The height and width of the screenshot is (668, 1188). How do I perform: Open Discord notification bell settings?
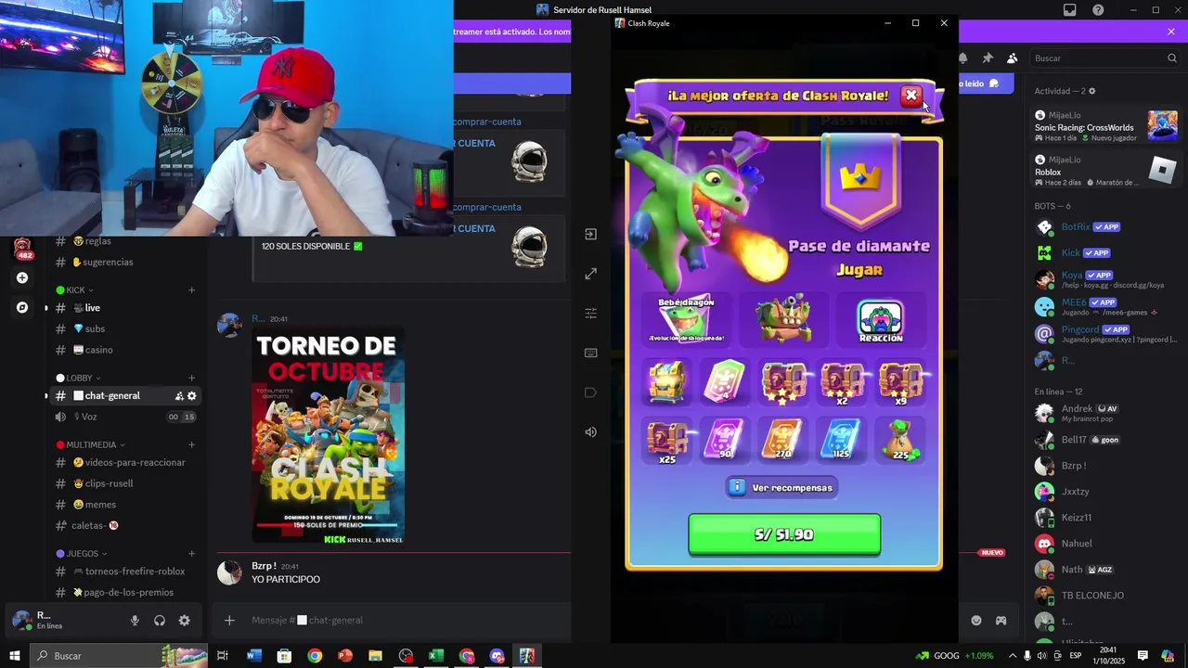pos(962,58)
